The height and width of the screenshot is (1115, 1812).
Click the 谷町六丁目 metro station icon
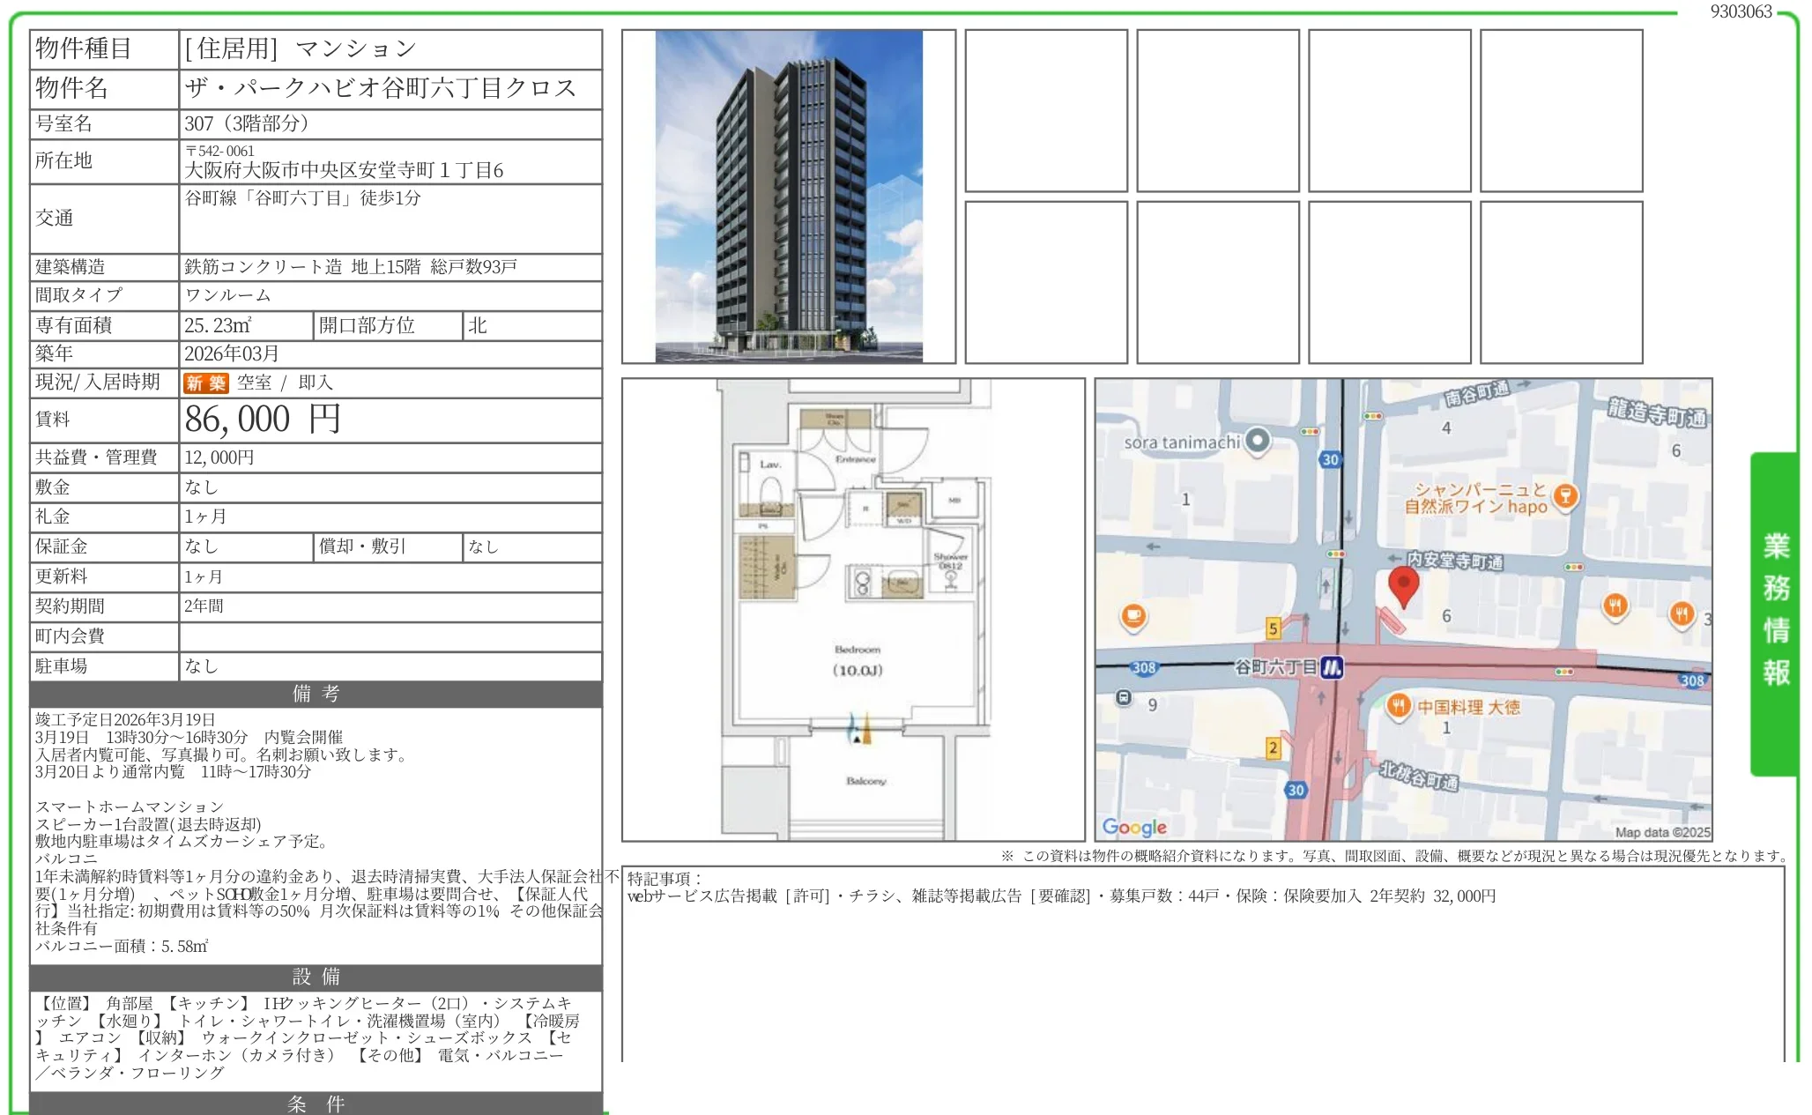(x=1332, y=667)
